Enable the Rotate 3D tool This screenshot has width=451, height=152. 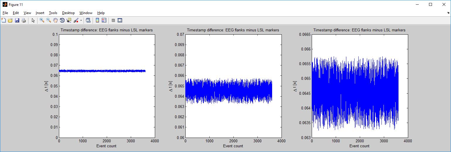(62, 20)
